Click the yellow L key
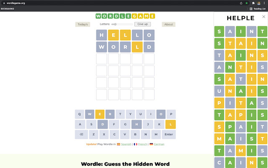The image size is (268, 168). coord(170,124)
